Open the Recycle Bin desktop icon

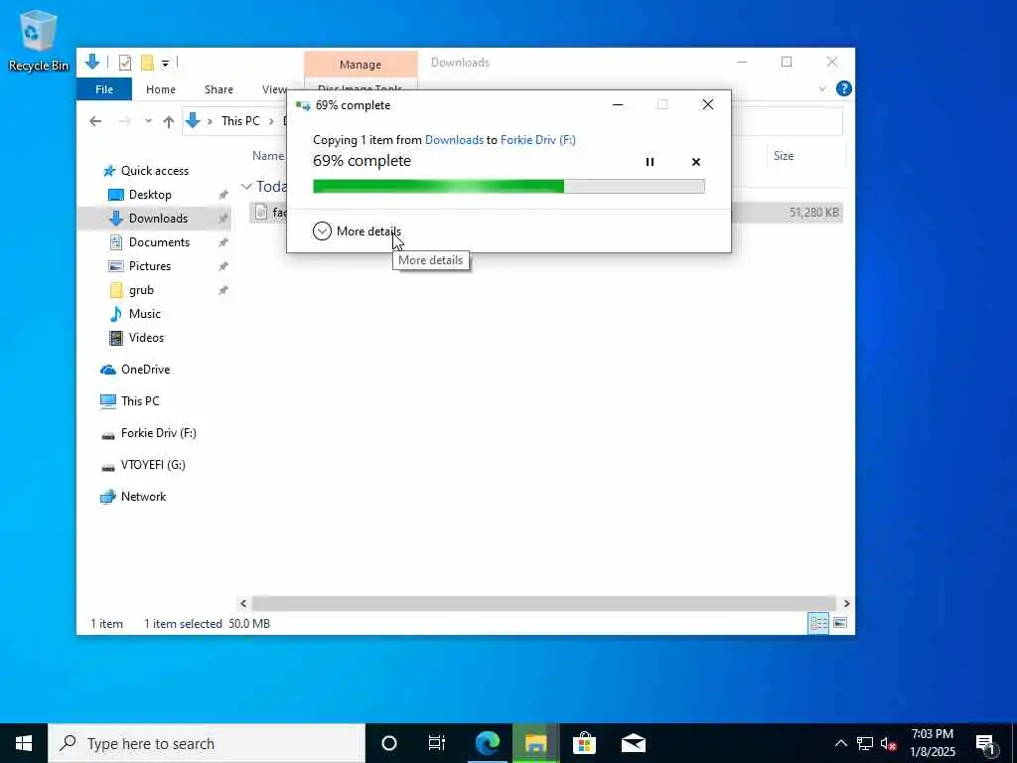tap(39, 40)
